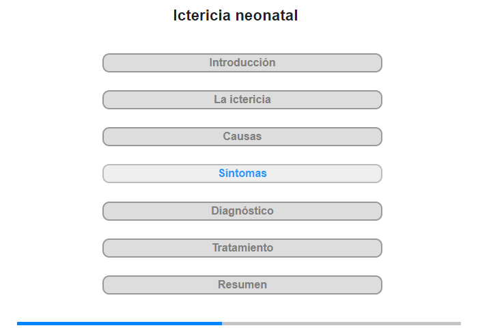Seek to the start of the progress bar
Viewport: 478px width, 328px height.
click(18, 323)
